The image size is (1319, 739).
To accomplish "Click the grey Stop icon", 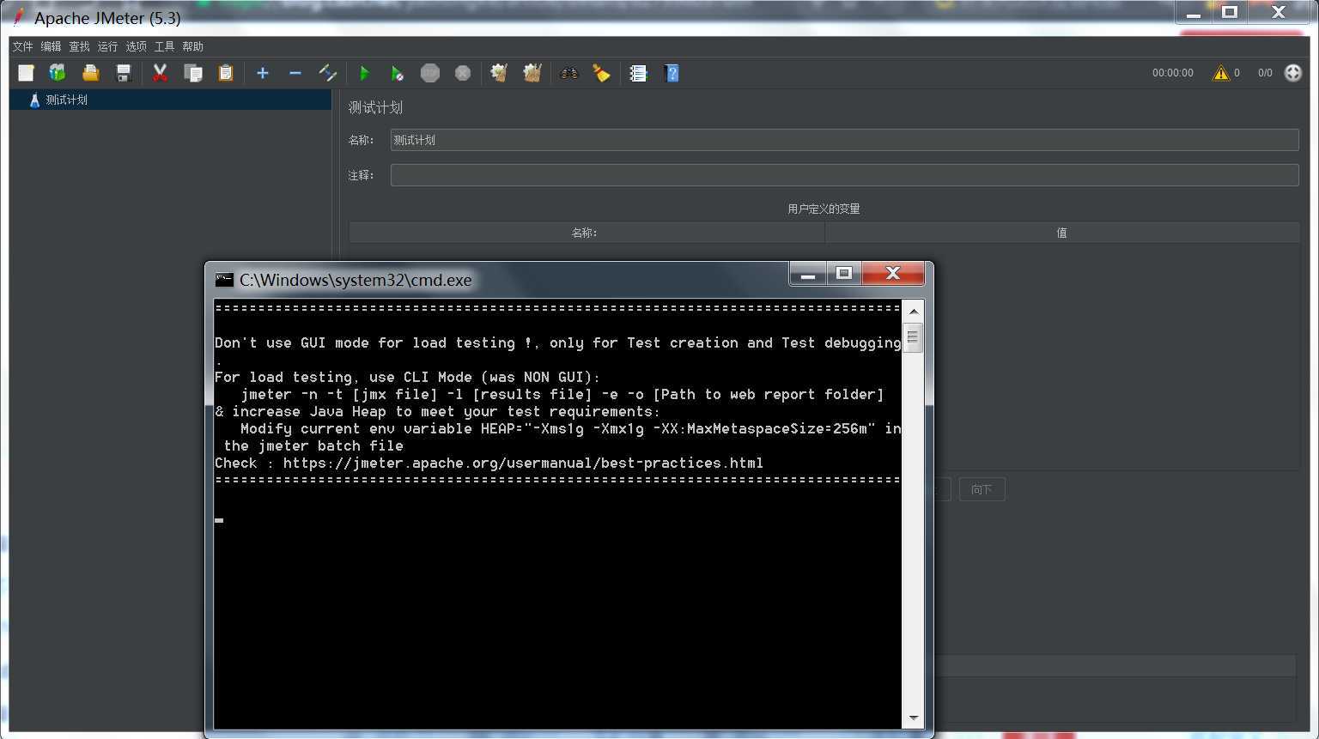I will click(x=430, y=73).
